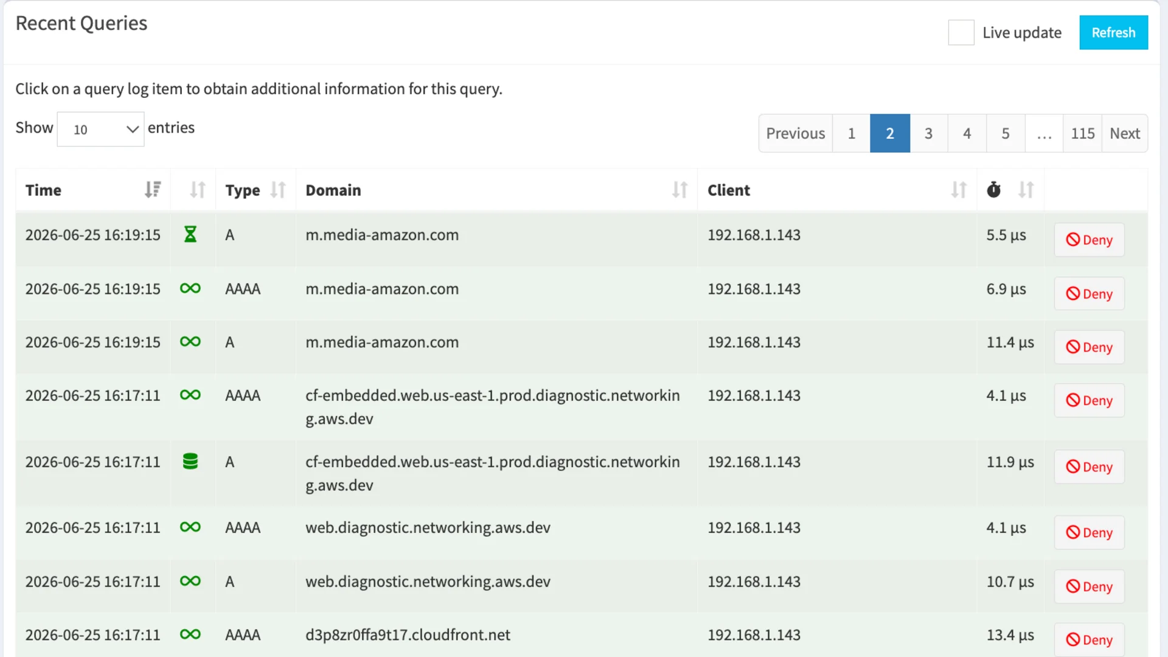Deny d3p8zr0ffa9t17.cloudfront.net query
1168x657 pixels.
coord(1089,639)
